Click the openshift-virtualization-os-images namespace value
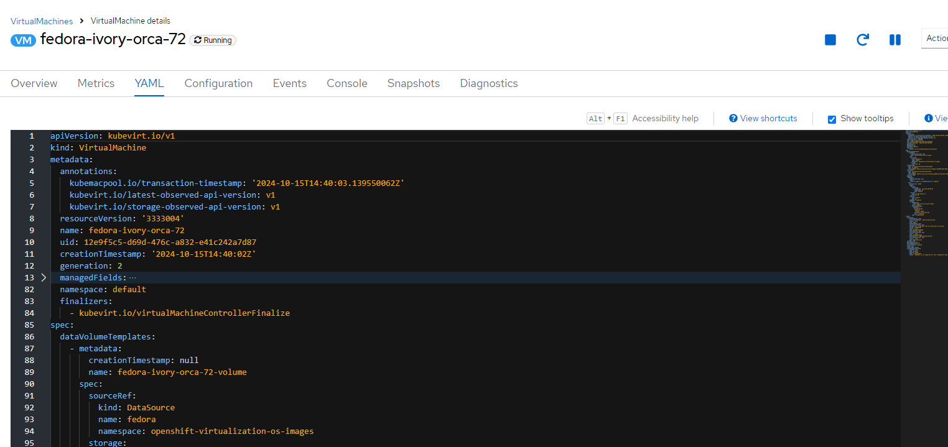948x447 pixels. point(232,431)
